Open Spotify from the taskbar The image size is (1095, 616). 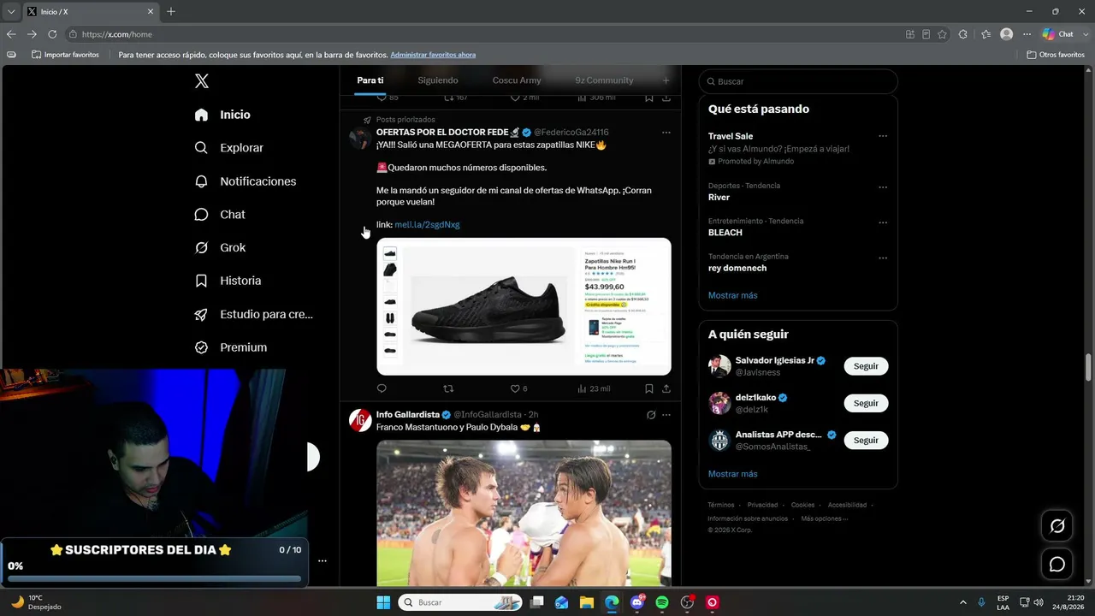[x=662, y=602]
